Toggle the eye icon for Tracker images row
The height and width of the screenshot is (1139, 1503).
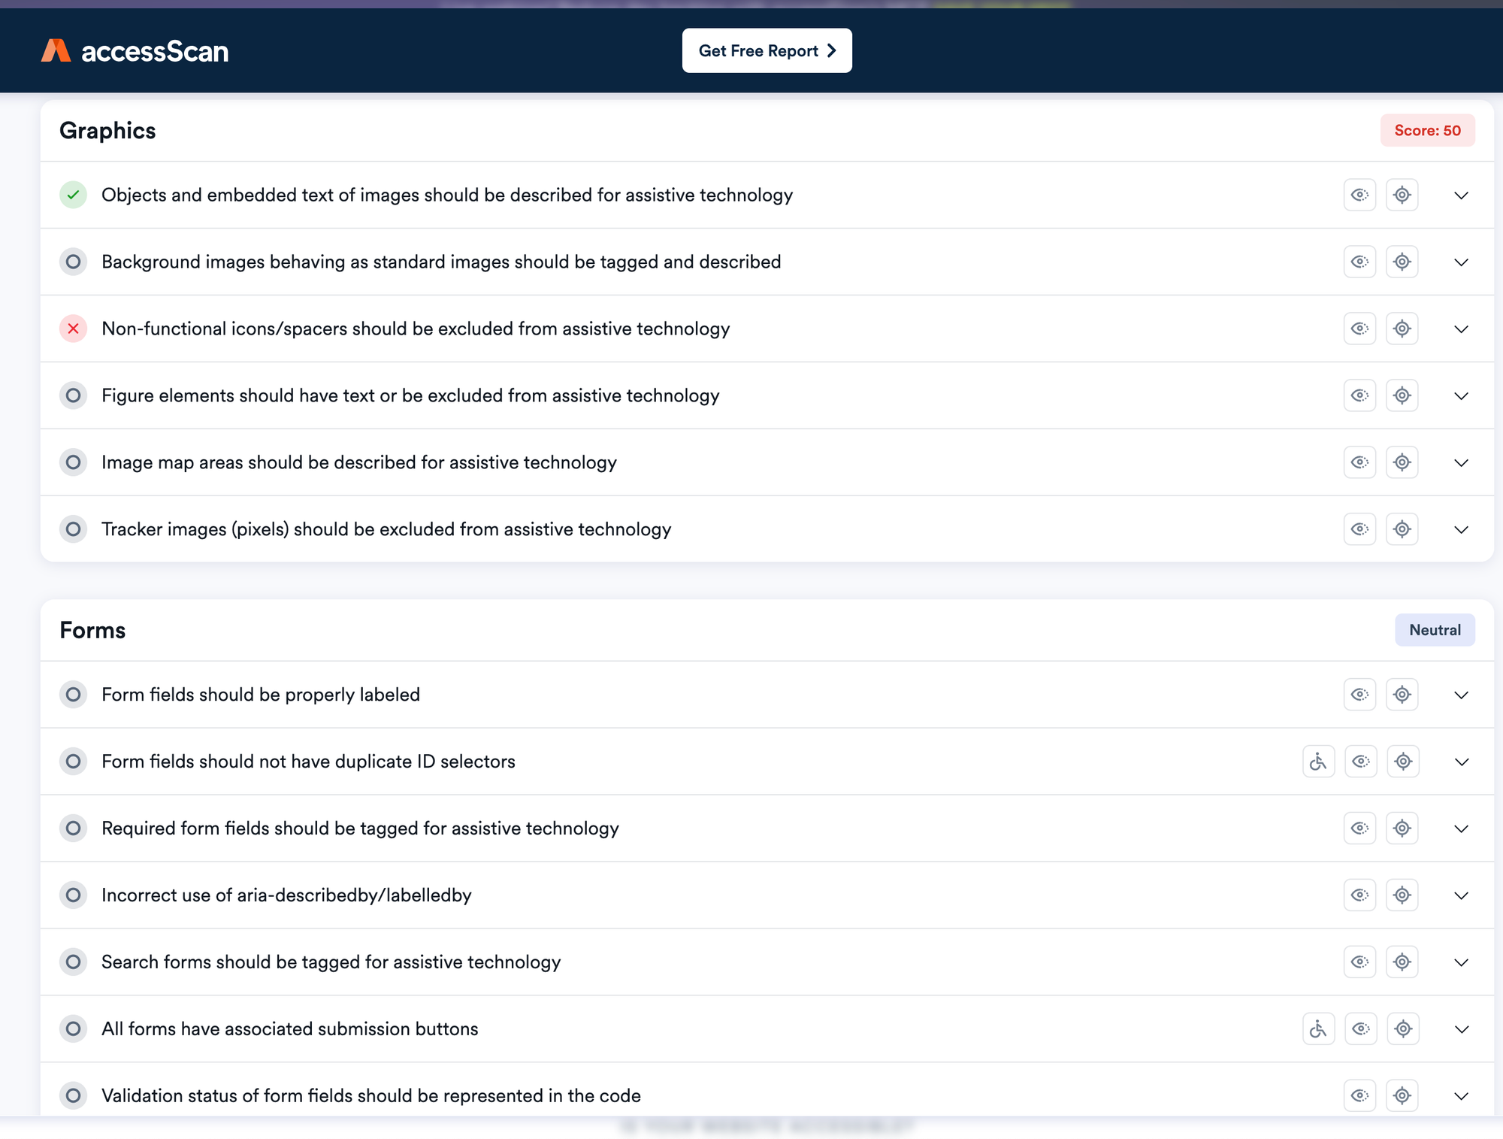point(1359,529)
